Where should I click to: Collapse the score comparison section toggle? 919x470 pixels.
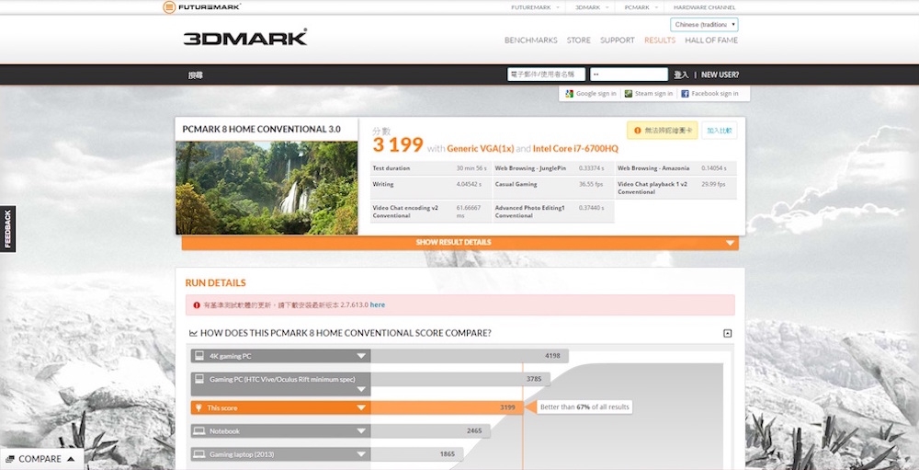[727, 333]
